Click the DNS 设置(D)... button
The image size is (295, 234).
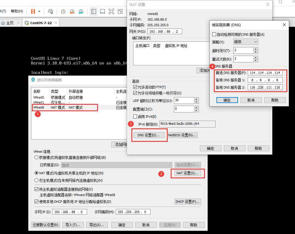pos(149,135)
